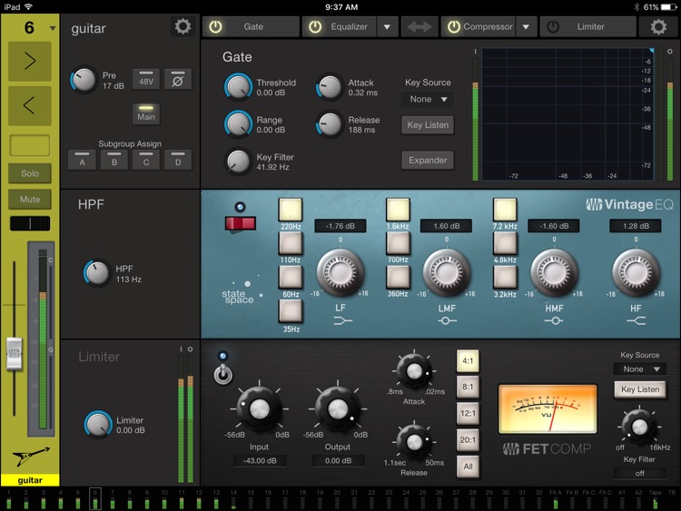Assign channel to subgroup B
The height and width of the screenshot is (511, 681).
(x=114, y=160)
